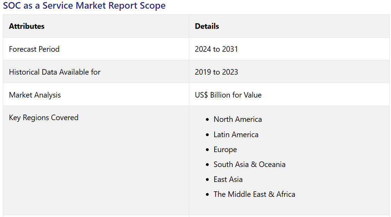This screenshot has width=391, height=217.
Task: Click the 'US$ Billion for Value' text
Action: [x=228, y=95]
